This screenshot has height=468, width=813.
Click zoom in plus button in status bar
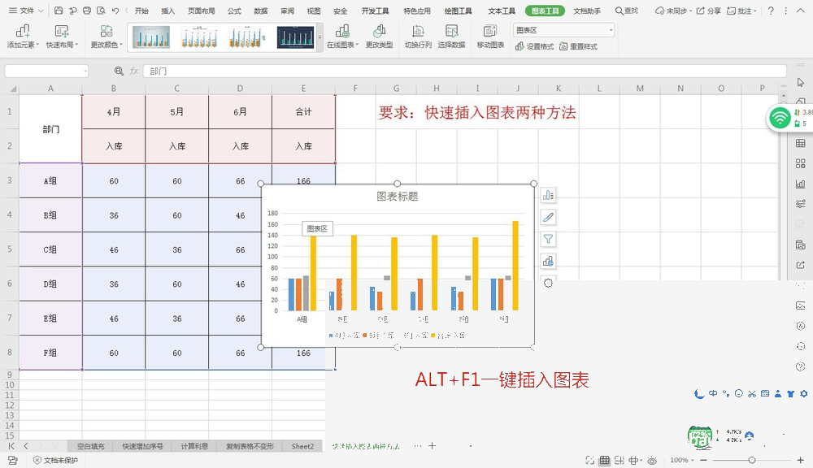(x=801, y=460)
